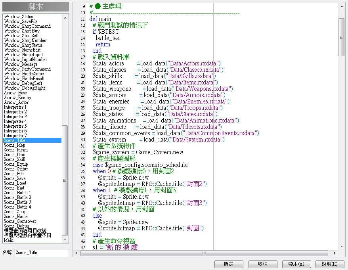Click horizontal scrollbar left arrow

[76, 253]
